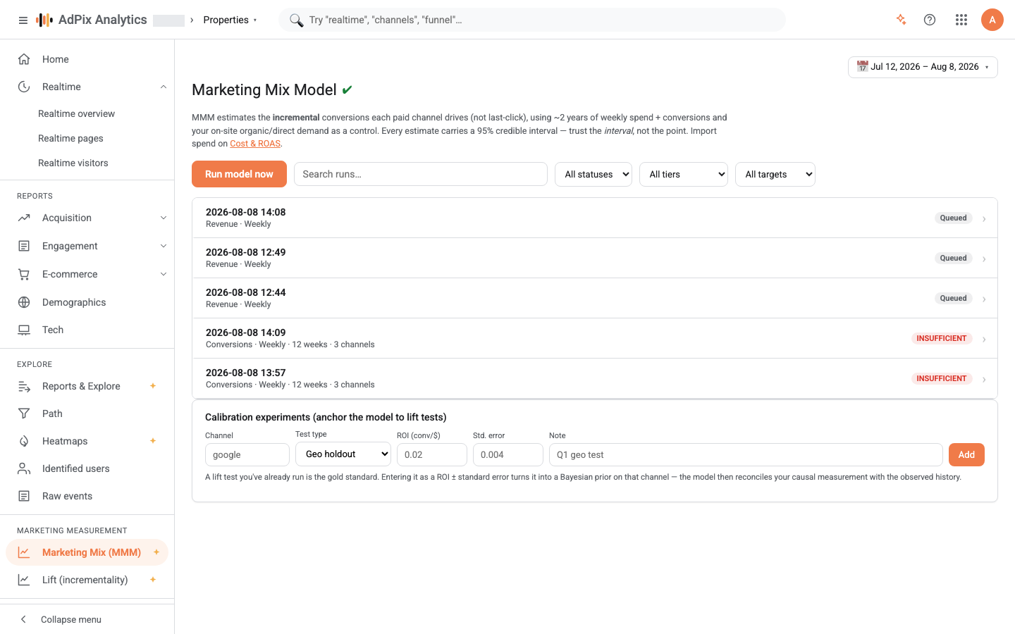Open the hamburger main menu
The height and width of the screenshot is (634, 1015).
click(x=23, y=20)
